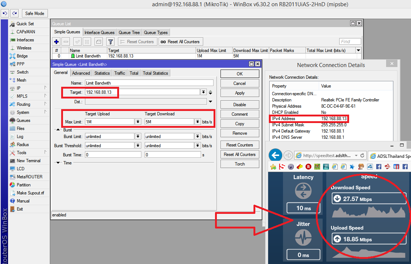This screenshot has height=264, width=411.
Task: Expand the Dst. field arrow
Action: point(211,102)
